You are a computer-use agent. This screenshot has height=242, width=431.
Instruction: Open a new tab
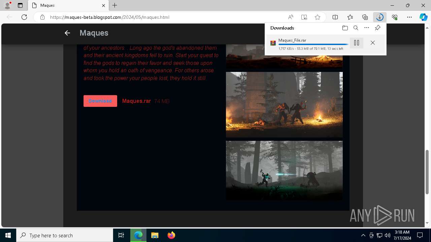[x=115, y=5]
